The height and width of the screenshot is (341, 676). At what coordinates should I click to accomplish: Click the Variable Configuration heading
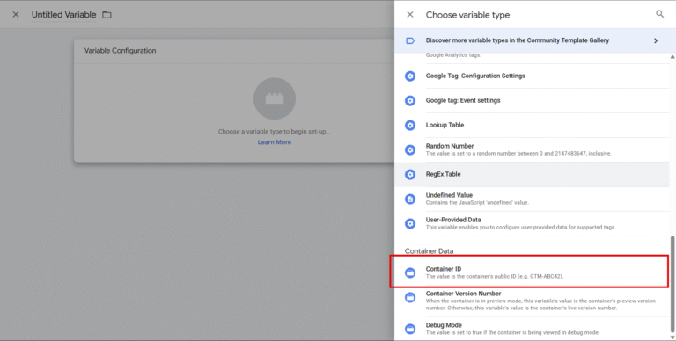121,51
